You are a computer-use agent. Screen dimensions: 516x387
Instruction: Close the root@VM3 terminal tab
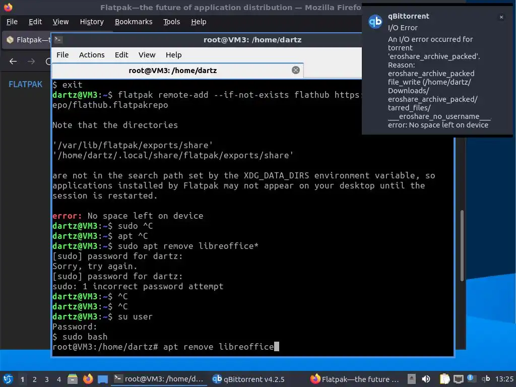pyautogui.click(x=295, y=70)
